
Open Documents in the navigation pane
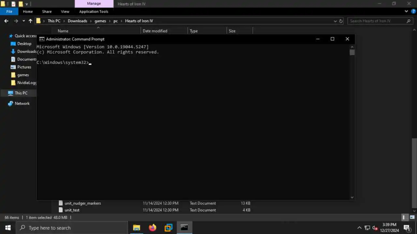point(24,59)
